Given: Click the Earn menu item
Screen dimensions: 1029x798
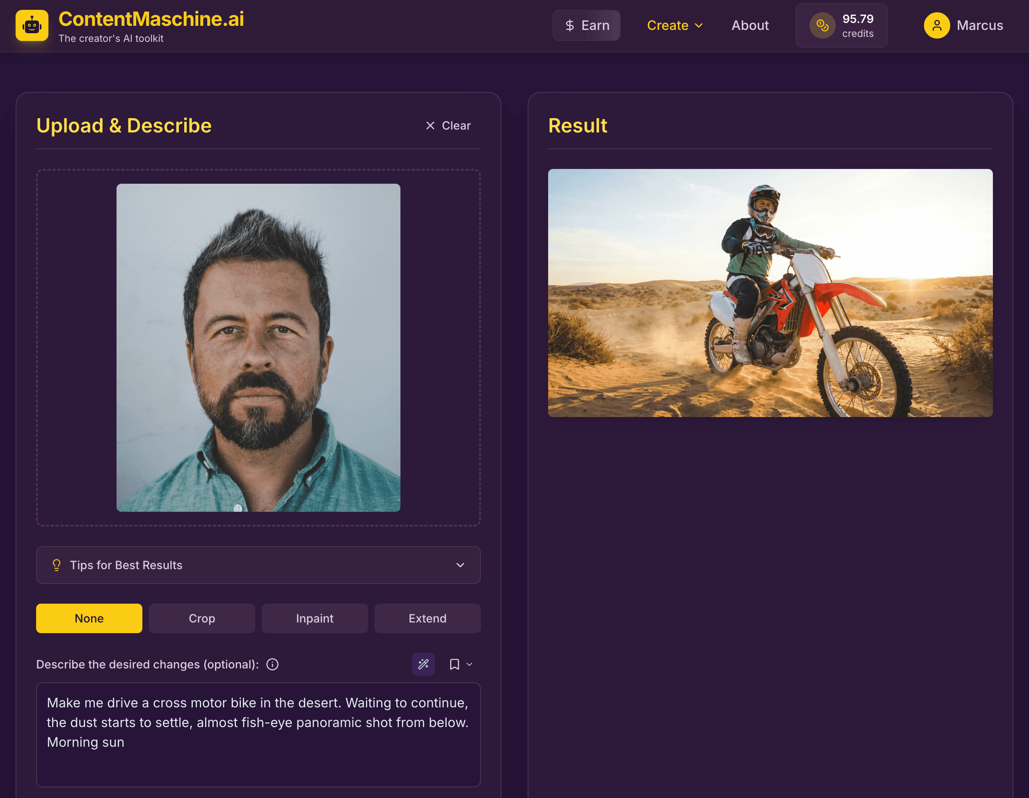Looking at the screenshot, I should coord(587,25).
